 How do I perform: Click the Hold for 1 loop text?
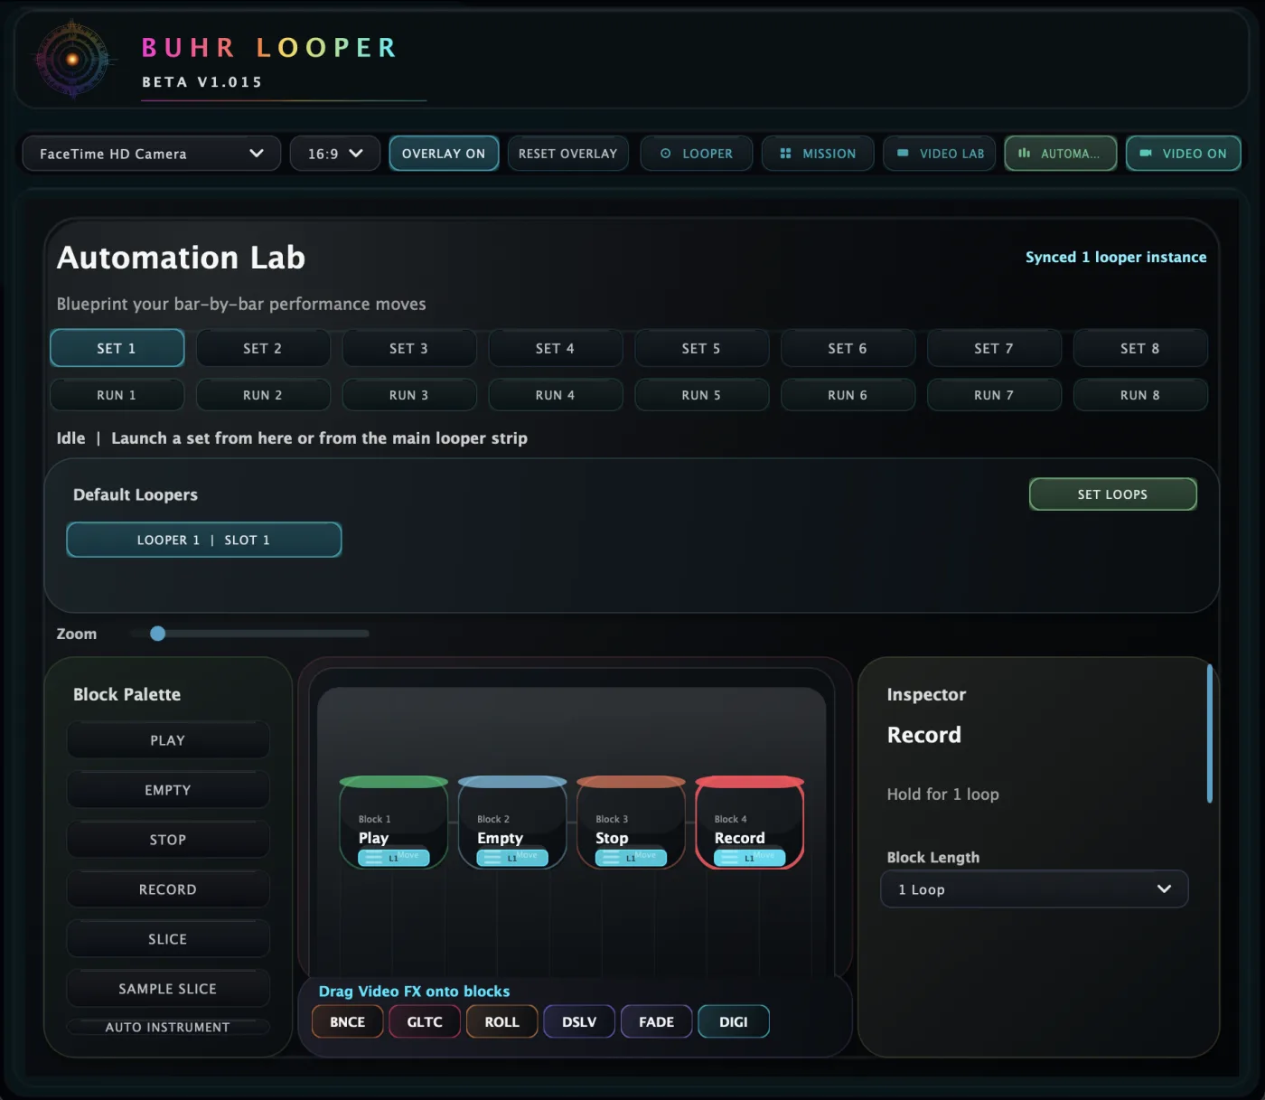pos(942,794)
